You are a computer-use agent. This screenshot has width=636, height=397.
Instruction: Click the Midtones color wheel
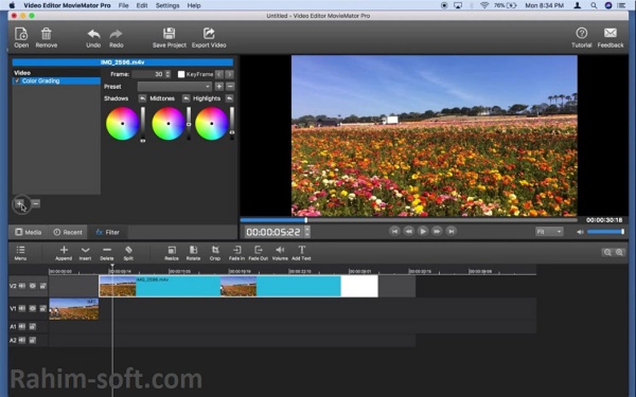[168, 124]
